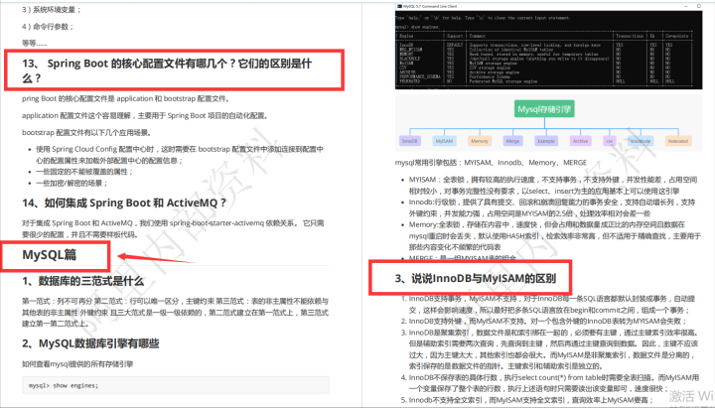Image resolution: width=715 pixels, height=408 pixels.
Task: Click the 'Transactions' column header in terminal table
Action: (x=630, y=36)
